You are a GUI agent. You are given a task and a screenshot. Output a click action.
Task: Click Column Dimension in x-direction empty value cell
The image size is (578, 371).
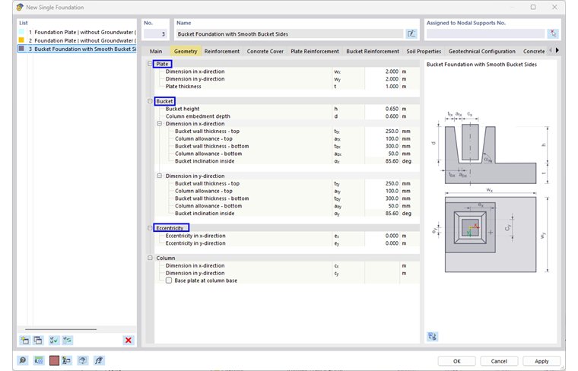click(383, 265)
